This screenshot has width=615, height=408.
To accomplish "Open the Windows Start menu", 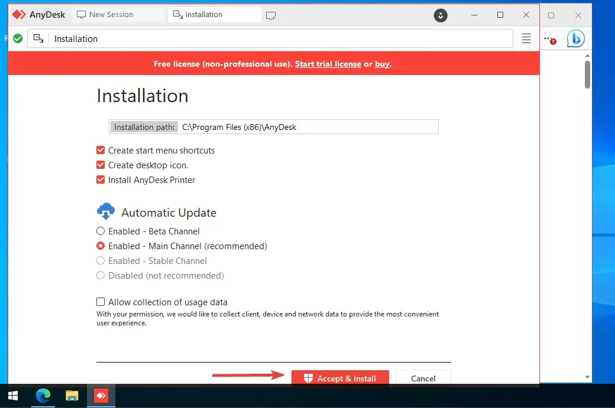I will (13, 396).
